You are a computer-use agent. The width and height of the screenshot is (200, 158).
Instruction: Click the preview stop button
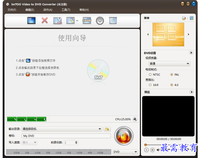coord(153,150)
